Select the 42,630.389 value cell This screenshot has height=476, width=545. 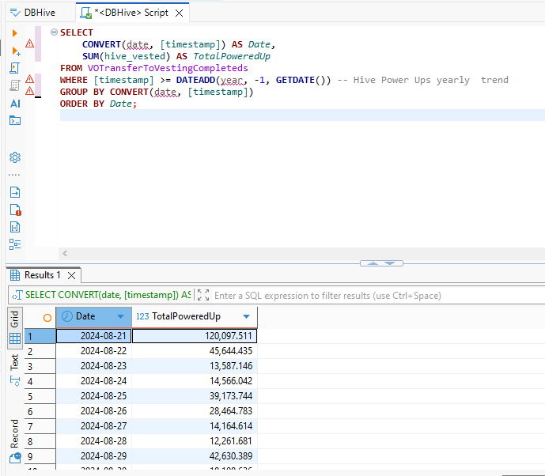pyautogui.click(x=195, y=456)
